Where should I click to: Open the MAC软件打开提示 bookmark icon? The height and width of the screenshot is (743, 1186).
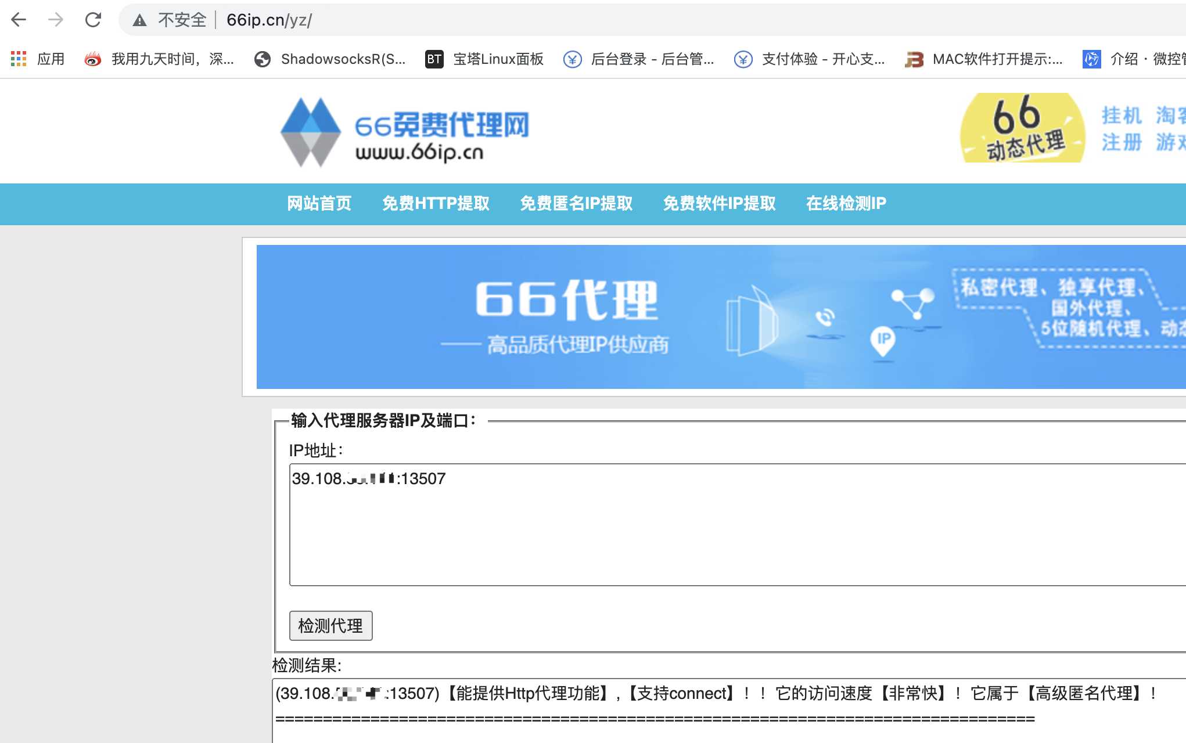914,59
